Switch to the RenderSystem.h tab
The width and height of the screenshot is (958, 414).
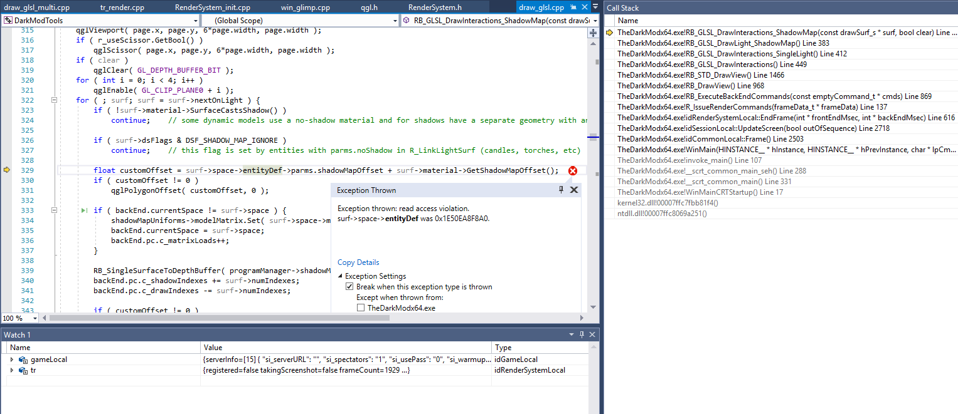[x=435, y=8]
